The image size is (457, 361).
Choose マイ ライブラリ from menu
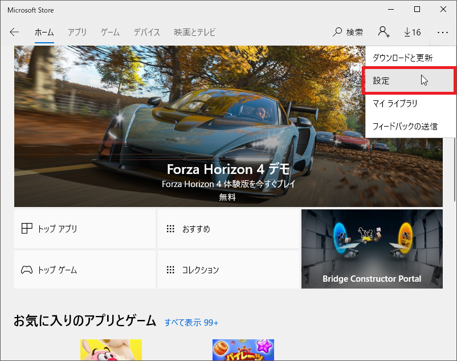tap(395, 103)
